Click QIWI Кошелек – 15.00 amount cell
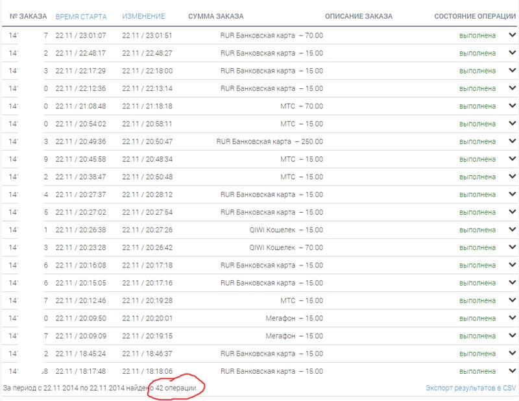The height and width of the screenshot is (401, 519). 286,230
